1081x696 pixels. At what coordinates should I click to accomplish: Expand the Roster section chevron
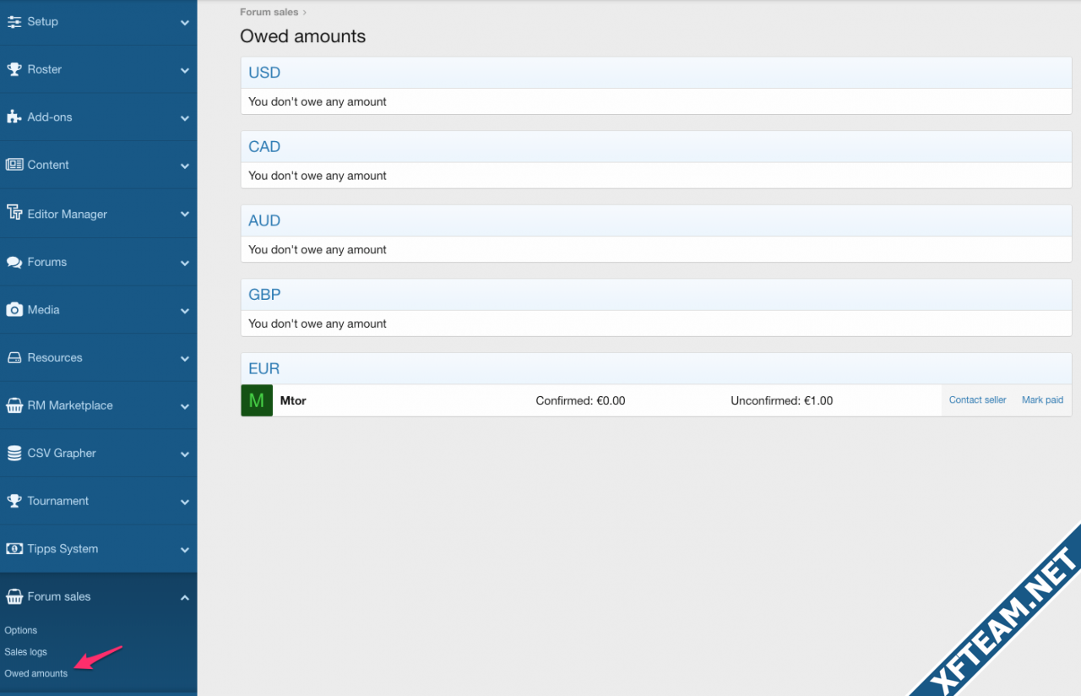[185, 71]
